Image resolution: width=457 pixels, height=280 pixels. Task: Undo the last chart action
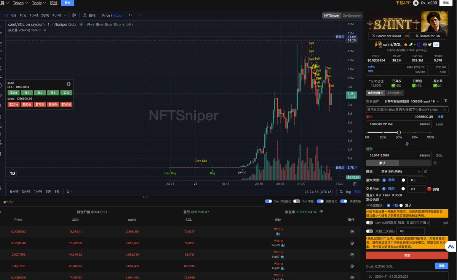tap(131, 15)
